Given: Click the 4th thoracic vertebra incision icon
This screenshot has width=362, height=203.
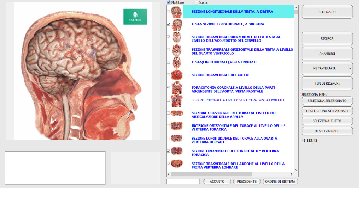Looking at the screenshot, I should [x=177, y=126].
